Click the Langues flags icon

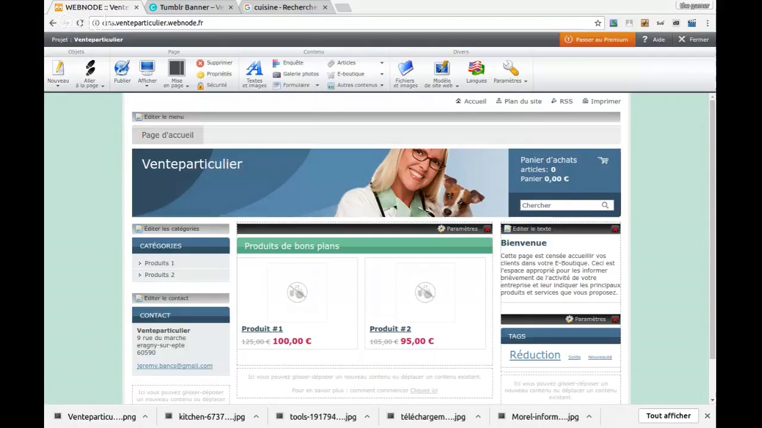click(476, 68)
